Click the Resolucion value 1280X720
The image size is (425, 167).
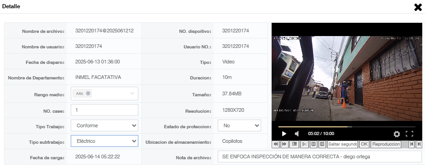233,110
